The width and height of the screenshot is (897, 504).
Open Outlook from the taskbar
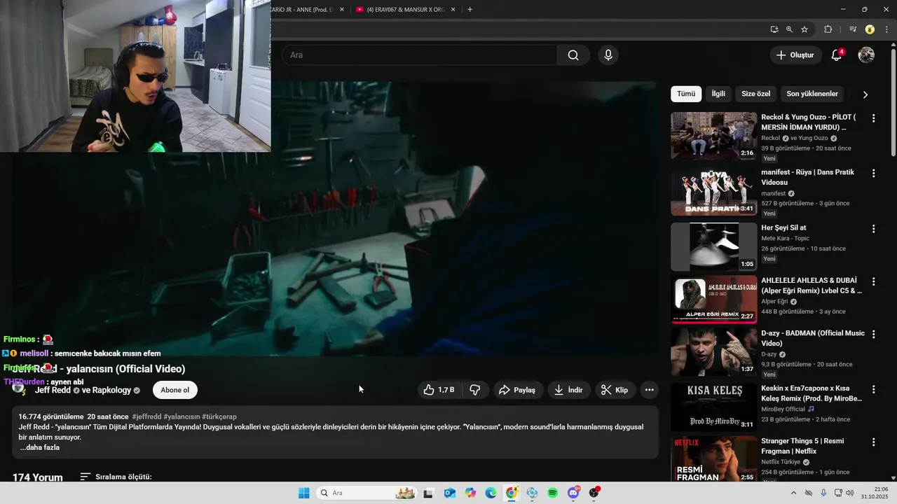449,493
